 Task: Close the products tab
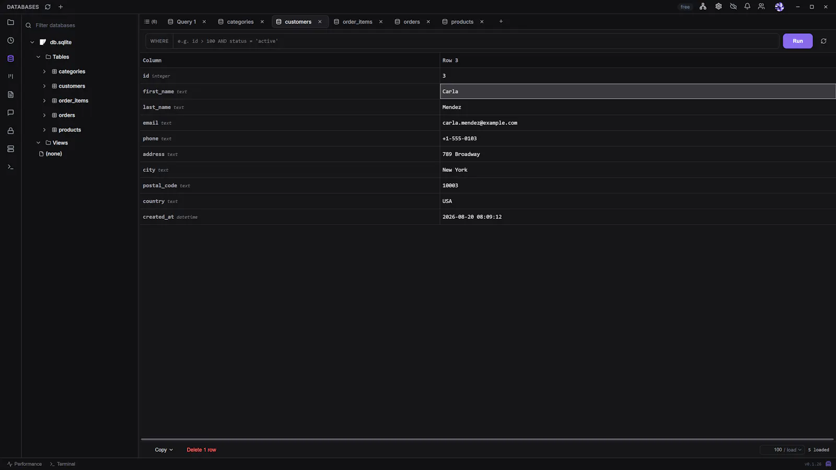(482, 21)
